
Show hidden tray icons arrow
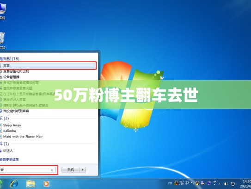[220, 184]
